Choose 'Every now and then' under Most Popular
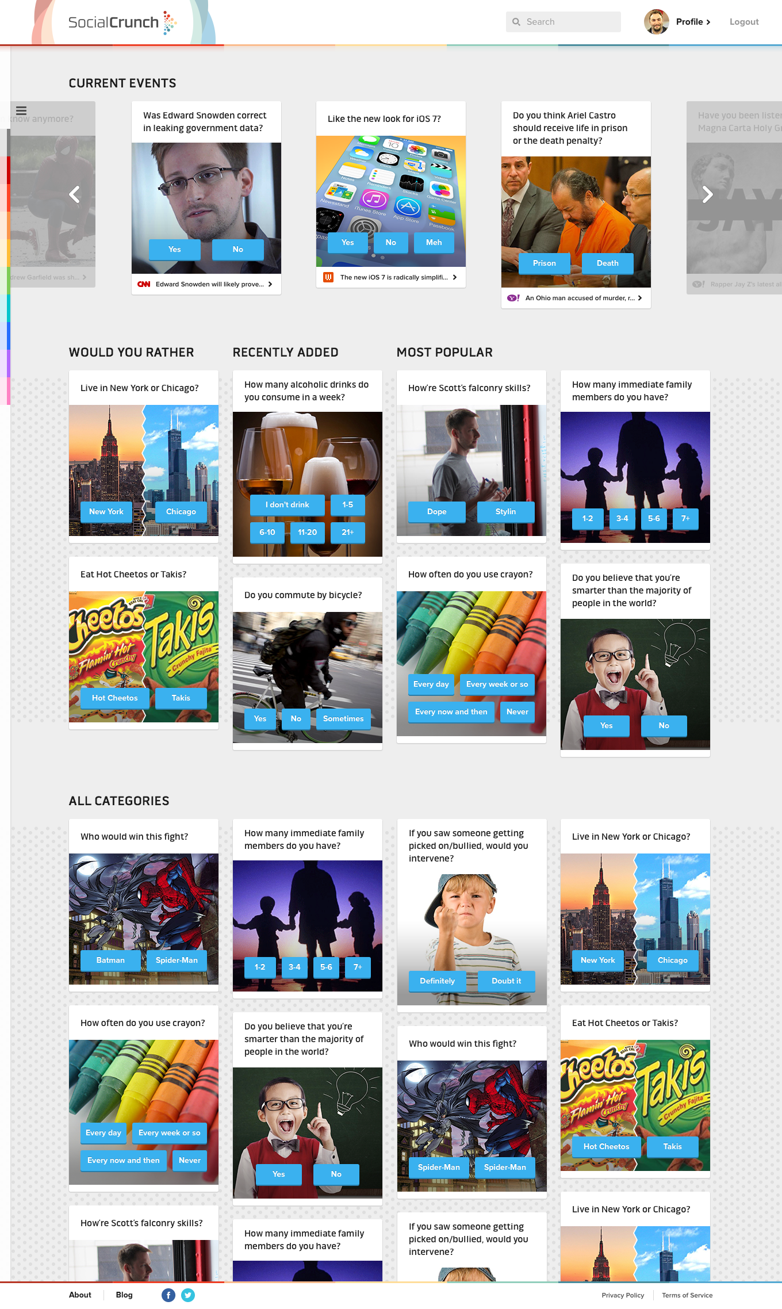 point(451,712)
